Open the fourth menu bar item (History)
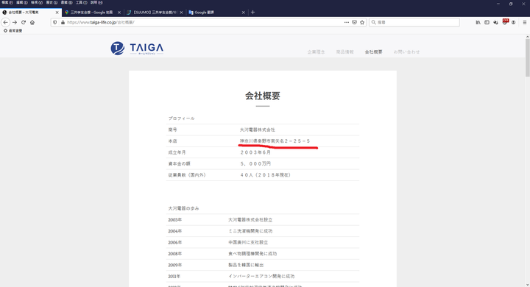 [x=52, y=2]
